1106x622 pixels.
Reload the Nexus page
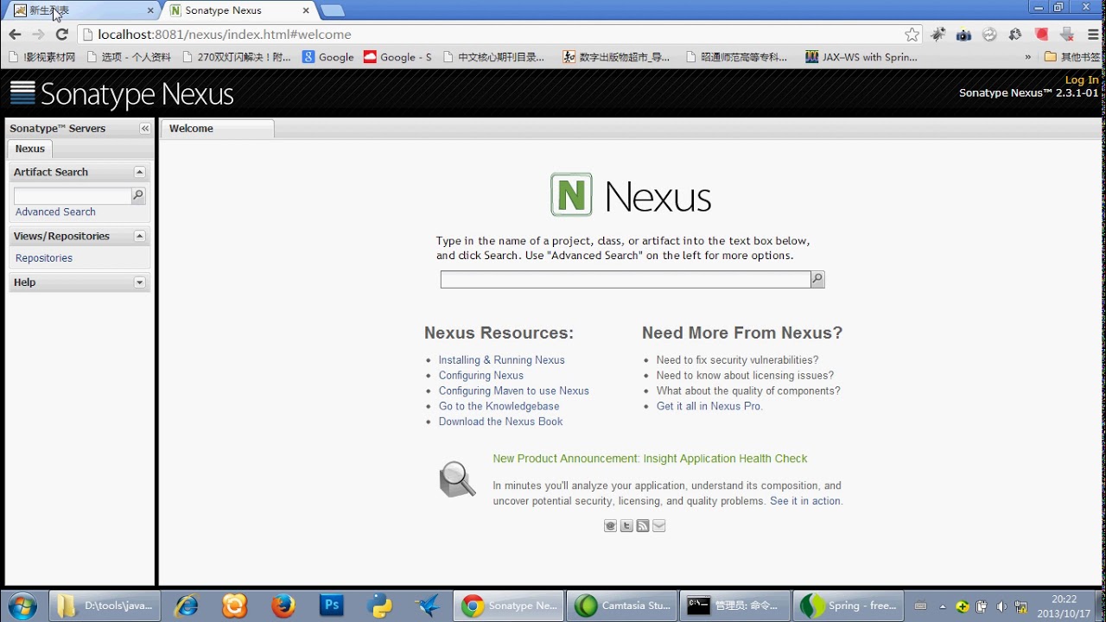(61, 35)
